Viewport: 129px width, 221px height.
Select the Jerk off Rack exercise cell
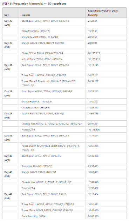coord(52,59)
